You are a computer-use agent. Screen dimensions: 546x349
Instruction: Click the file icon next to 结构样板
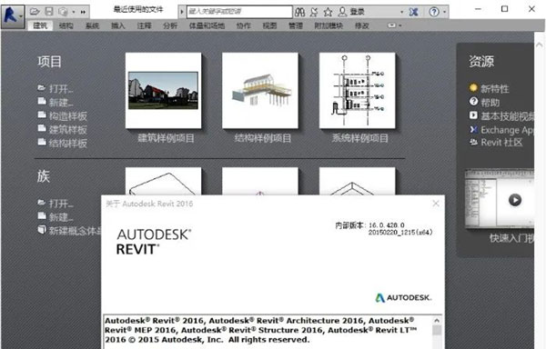(42, 142)
